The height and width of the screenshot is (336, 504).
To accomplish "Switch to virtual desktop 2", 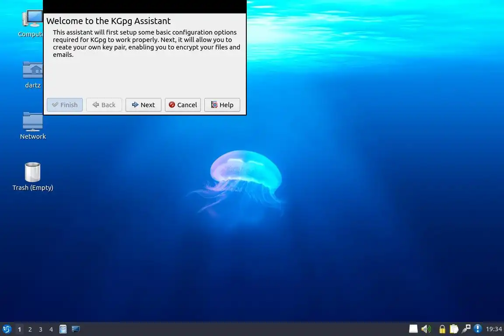I will click(30, 329).
